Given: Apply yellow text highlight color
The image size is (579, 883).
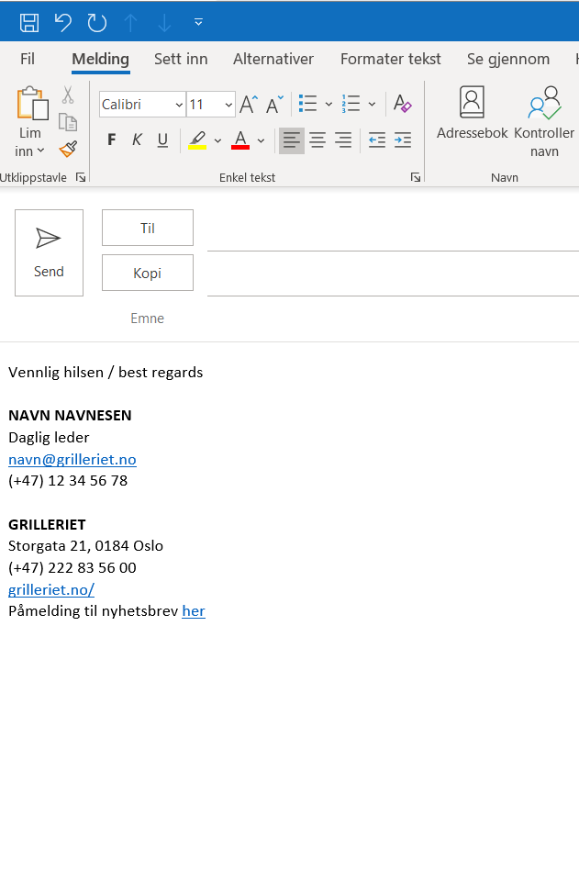Looking at the screenshot, I should point(197,140).
